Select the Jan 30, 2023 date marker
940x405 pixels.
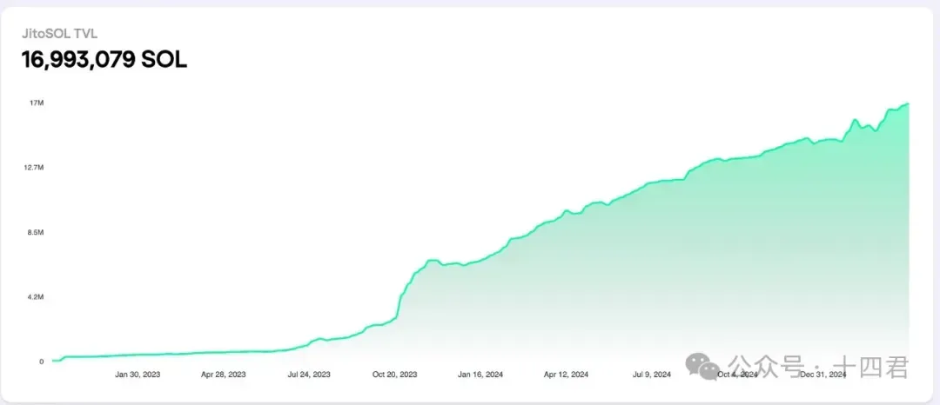pos(138,375)
